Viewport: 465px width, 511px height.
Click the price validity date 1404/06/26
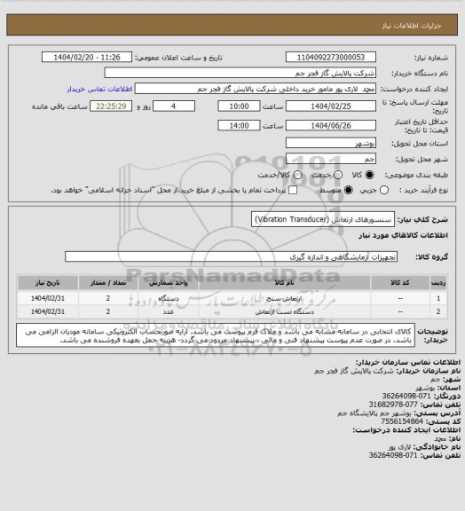point(331,125)
